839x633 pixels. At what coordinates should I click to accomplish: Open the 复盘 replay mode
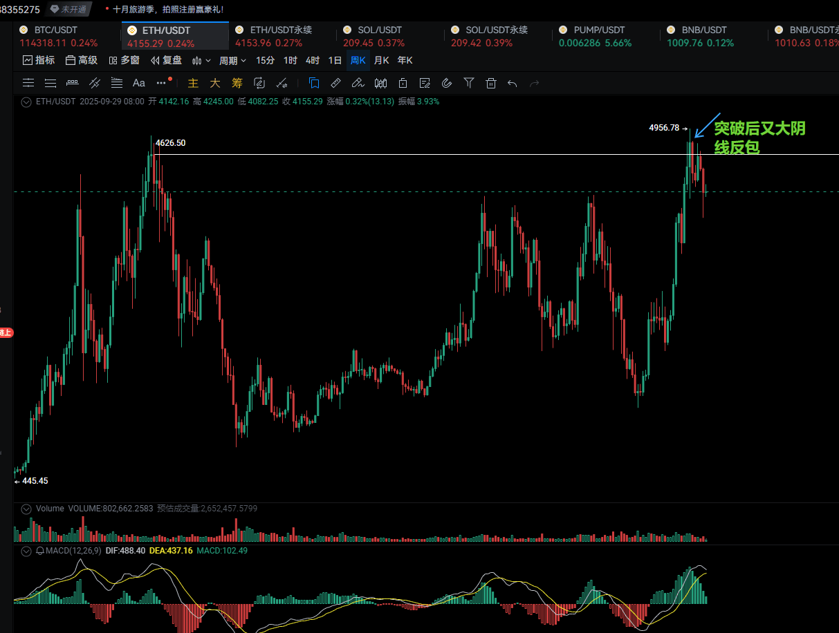click(x=166, y=60)
